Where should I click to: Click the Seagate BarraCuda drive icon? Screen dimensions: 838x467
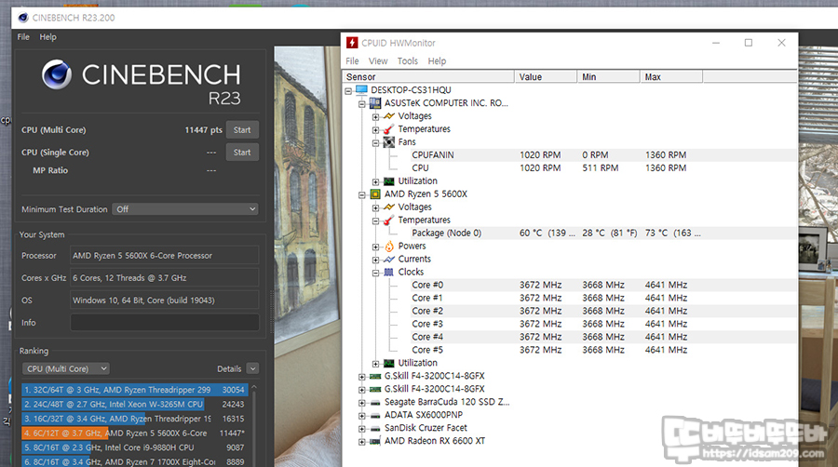pyautogui.click(x=375, y=403)
